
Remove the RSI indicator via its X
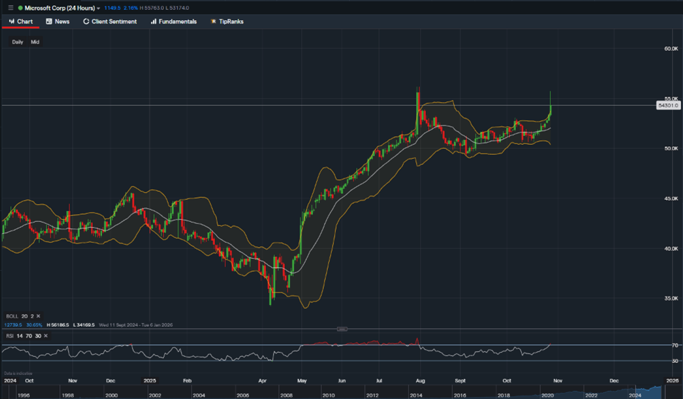[x=45, y=335]
